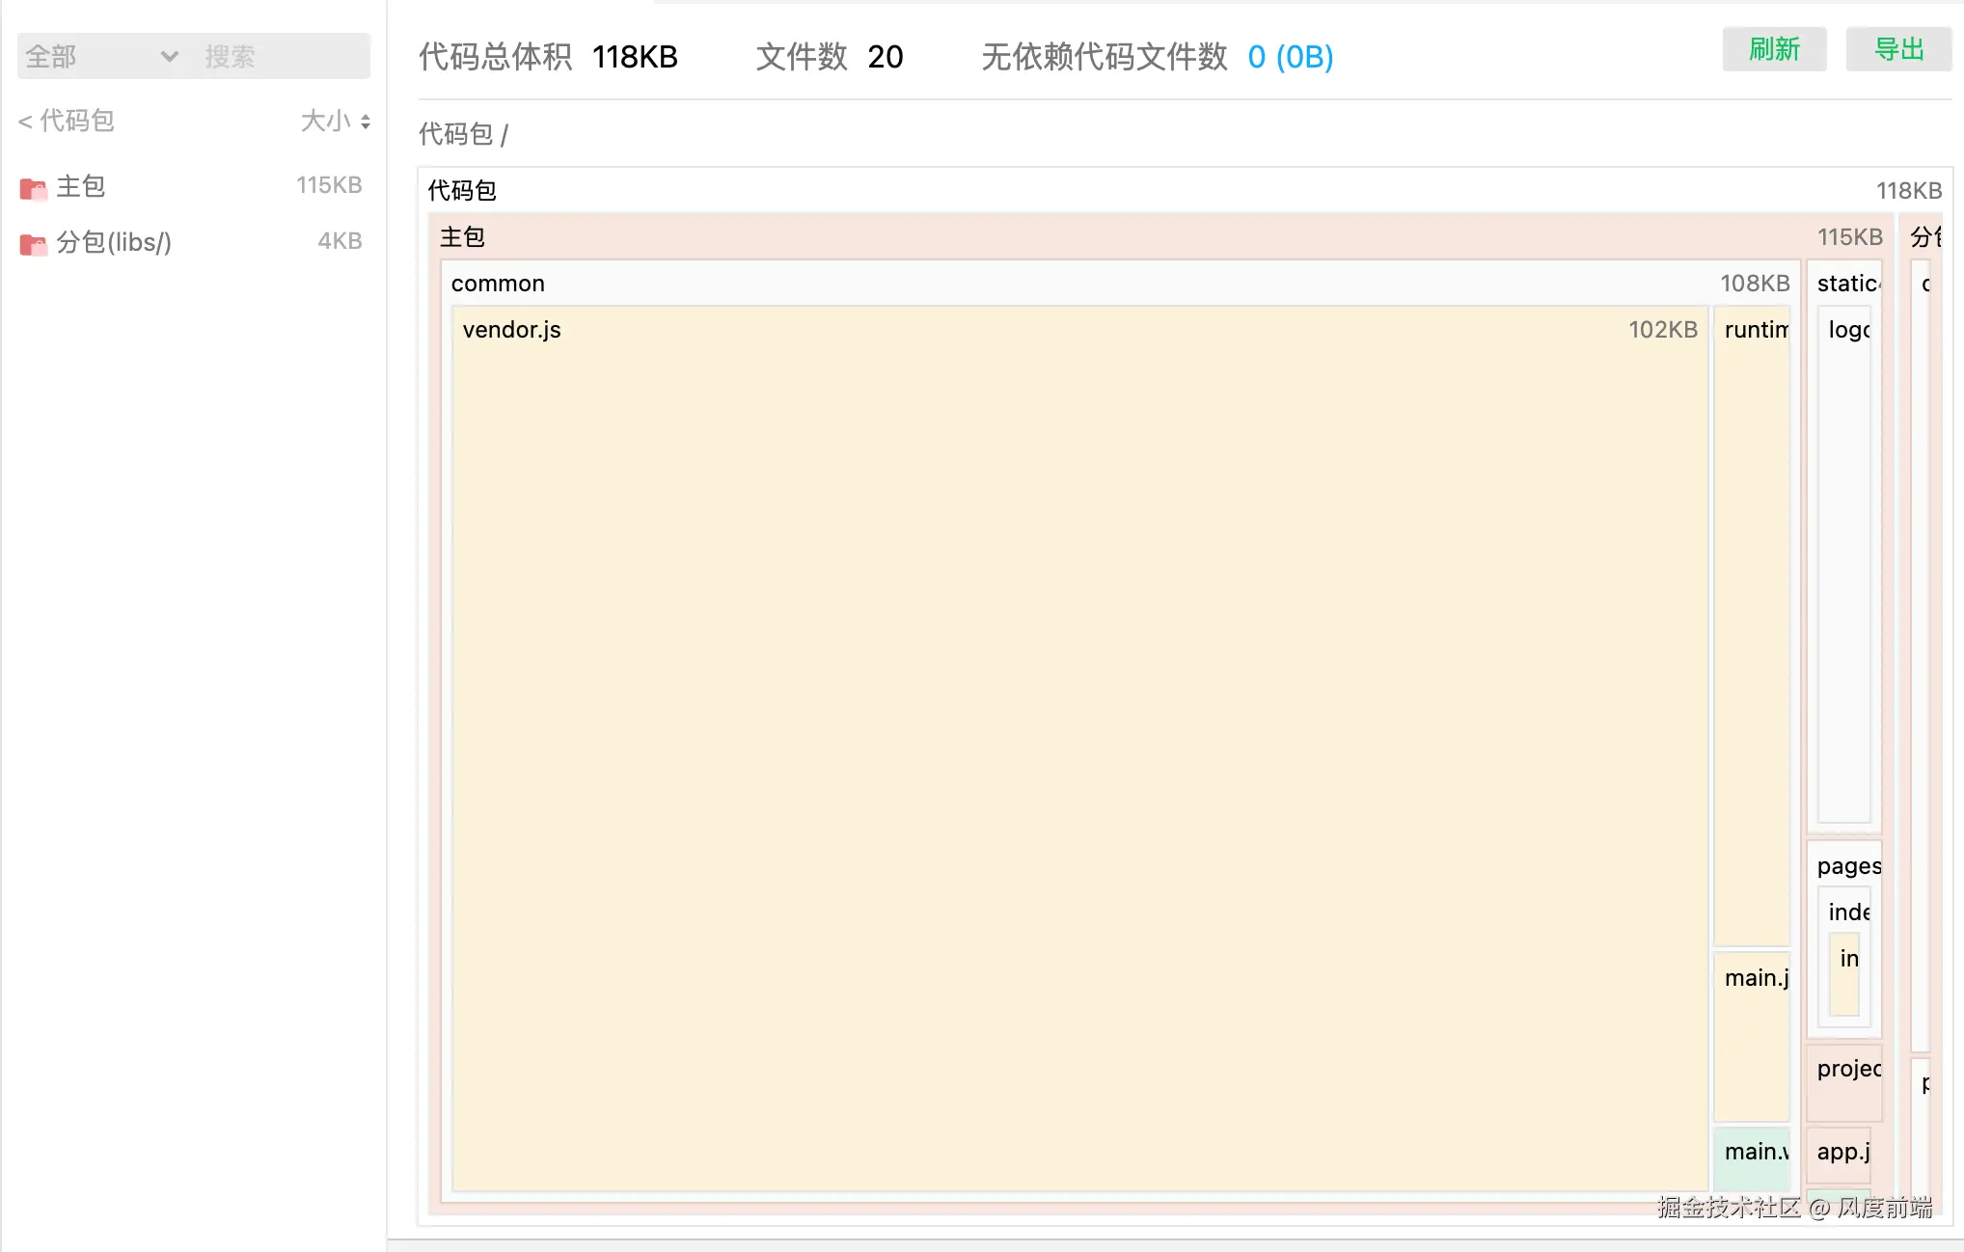The width and height of the screenshot is (1964, 1252).
Task: Click the 主包 folder icon
Action: point(33,188)
